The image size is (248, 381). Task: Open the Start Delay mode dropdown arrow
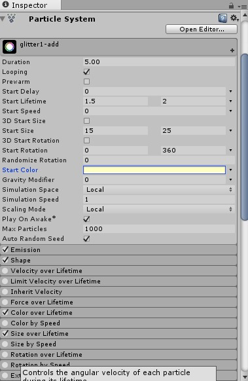point(230,92)
